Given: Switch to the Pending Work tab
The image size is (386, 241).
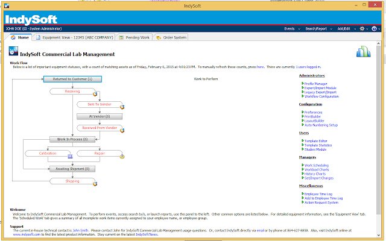Looking at the screenshot, I should (x=134, y=37).
